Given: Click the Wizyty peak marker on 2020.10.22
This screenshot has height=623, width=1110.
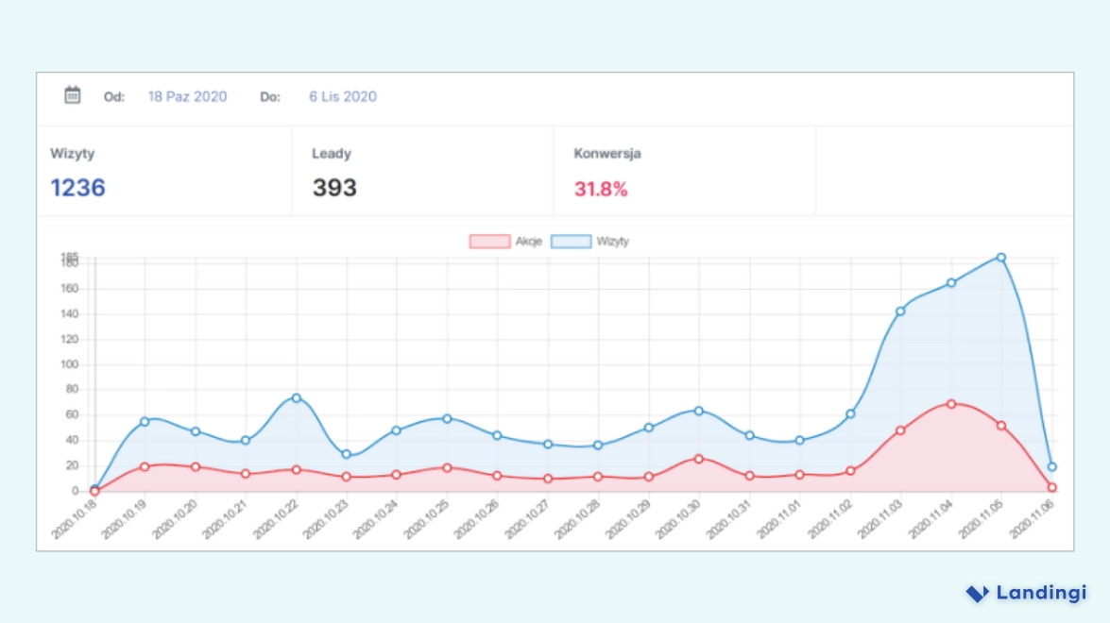Looking at the screenshot, I should point(295,398).
